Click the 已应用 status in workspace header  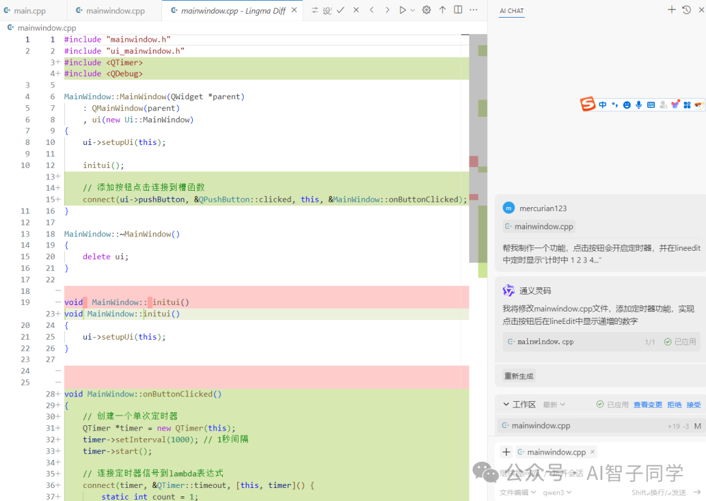click(613, 405)
